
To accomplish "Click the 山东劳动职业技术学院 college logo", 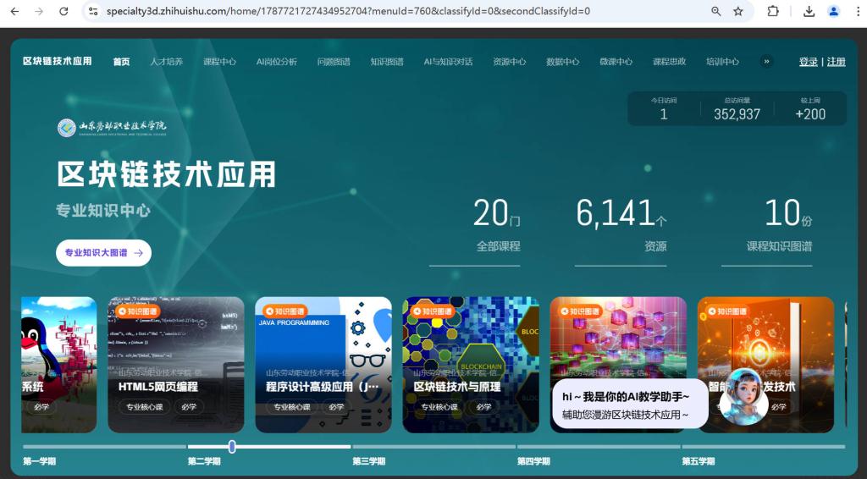I will tap(112, 128).
